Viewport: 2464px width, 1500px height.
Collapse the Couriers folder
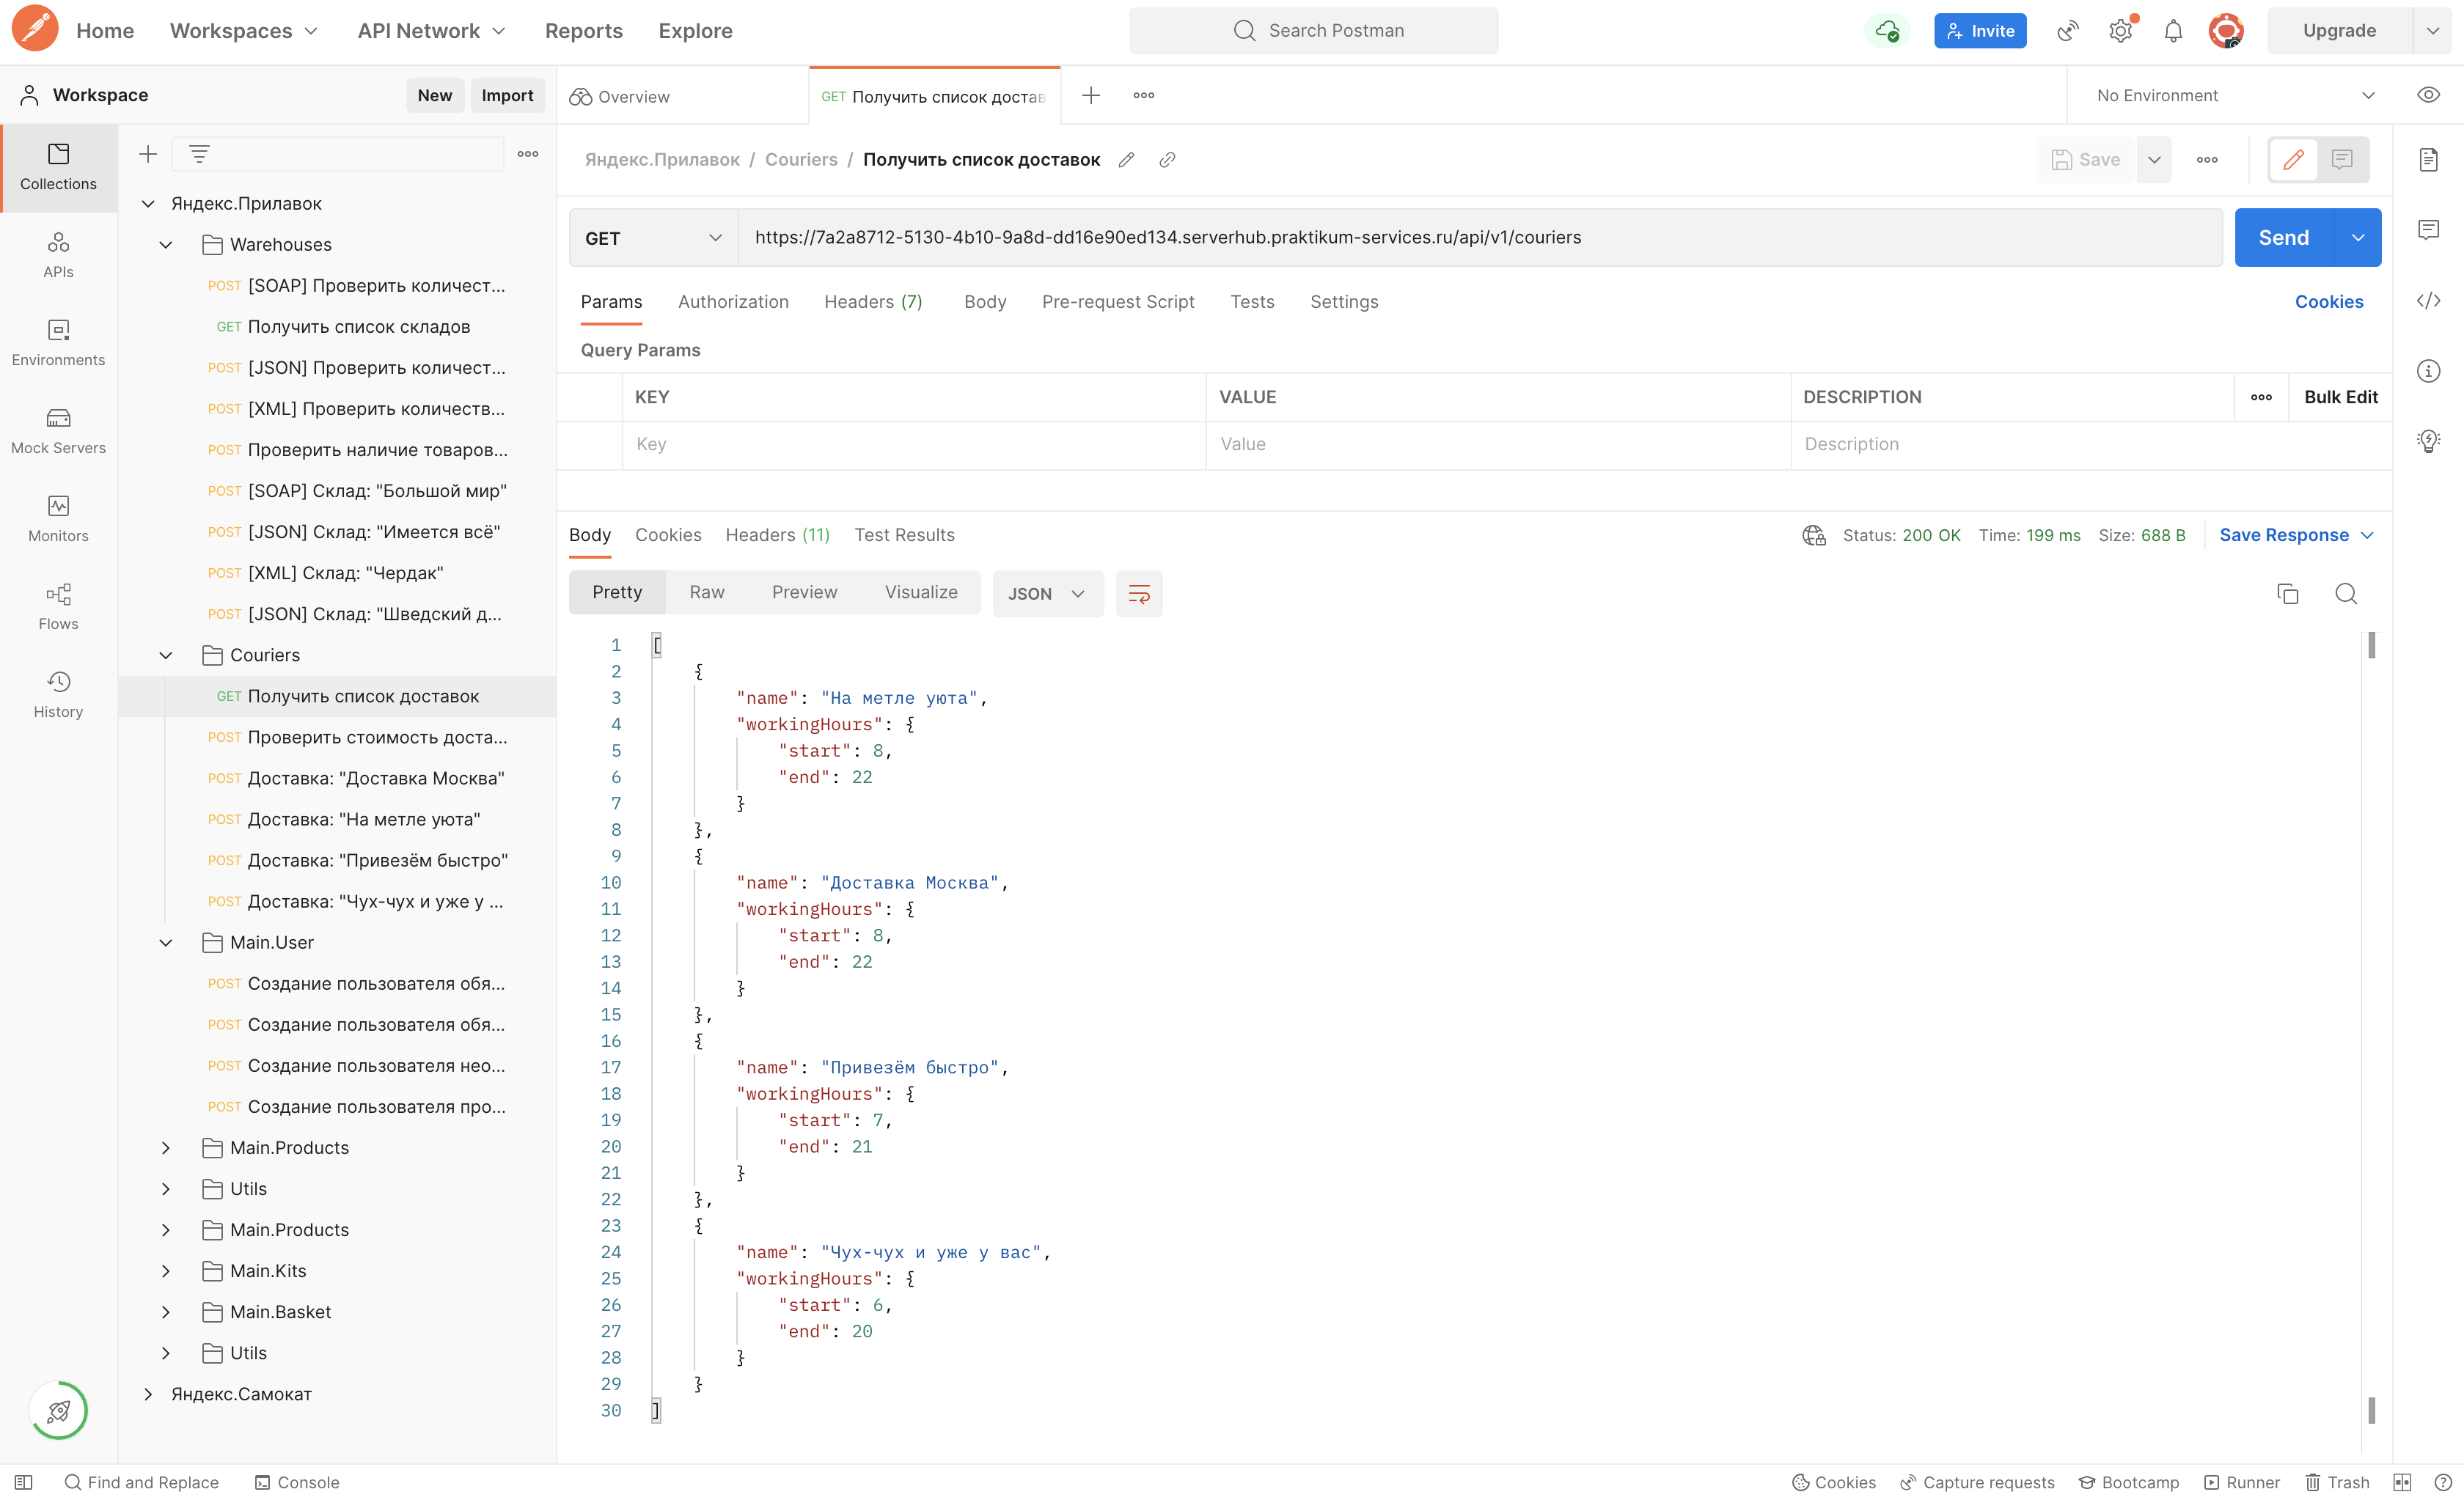[165, 655]
